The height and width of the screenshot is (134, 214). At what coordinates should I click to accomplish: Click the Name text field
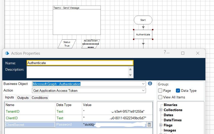[80, 63]
